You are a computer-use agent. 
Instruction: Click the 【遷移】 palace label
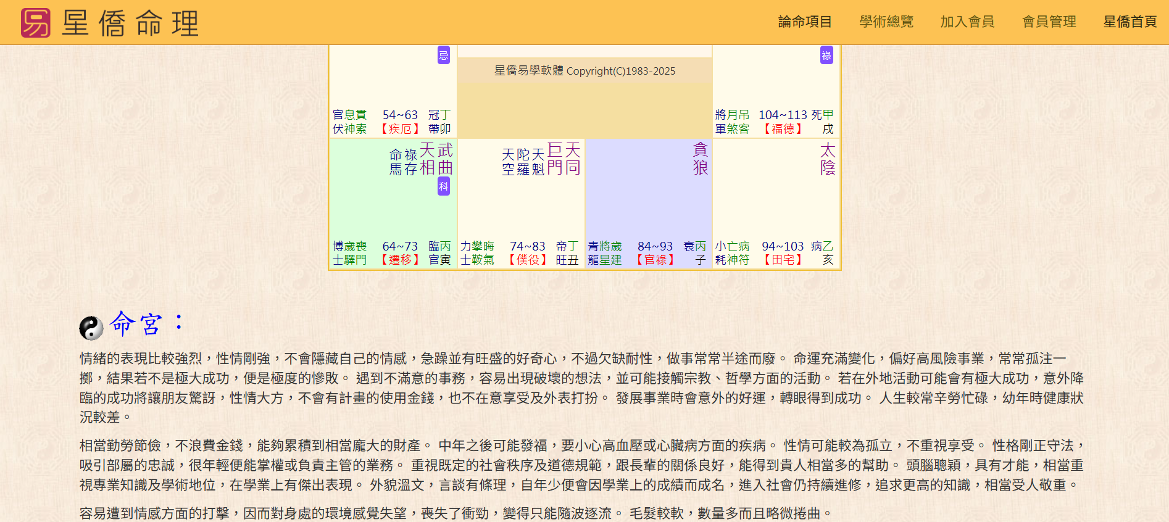pos(400,260)
